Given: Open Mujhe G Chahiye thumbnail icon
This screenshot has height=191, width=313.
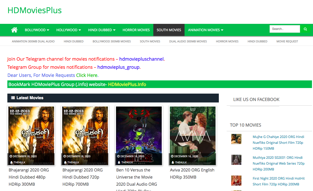Looking at the screenshot, I should [x=236, y=139].
